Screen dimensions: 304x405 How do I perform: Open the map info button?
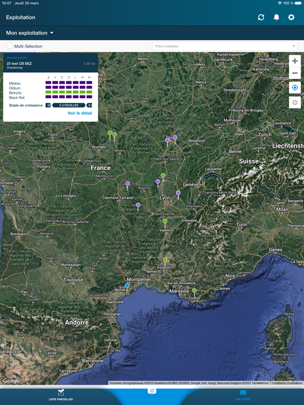[x=294, y=102]
